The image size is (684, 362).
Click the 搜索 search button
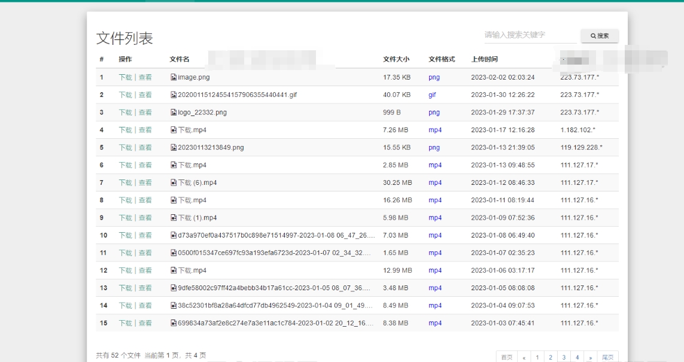pyautogui.click(x=600, y=36)
